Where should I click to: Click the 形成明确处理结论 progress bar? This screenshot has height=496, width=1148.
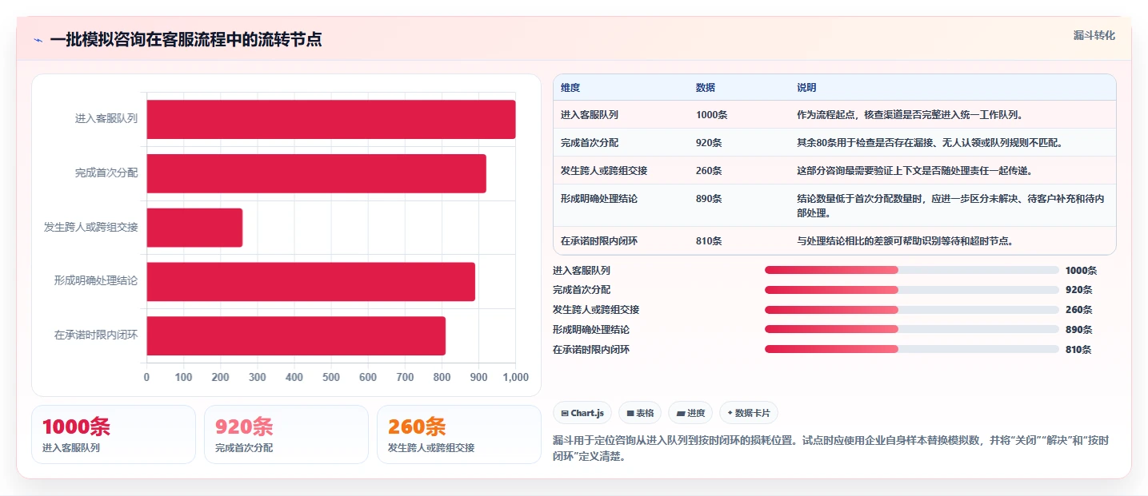tap(912, 329)
